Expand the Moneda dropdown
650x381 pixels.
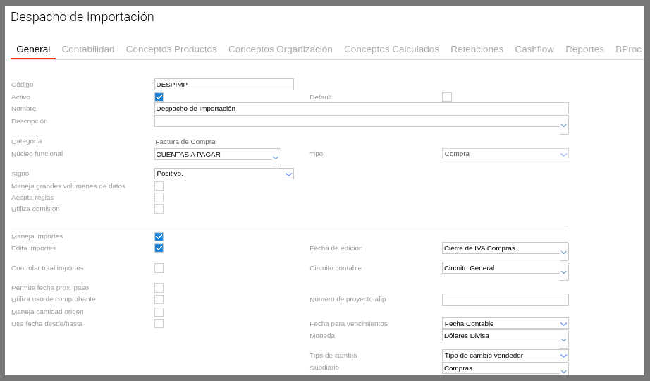563,339
